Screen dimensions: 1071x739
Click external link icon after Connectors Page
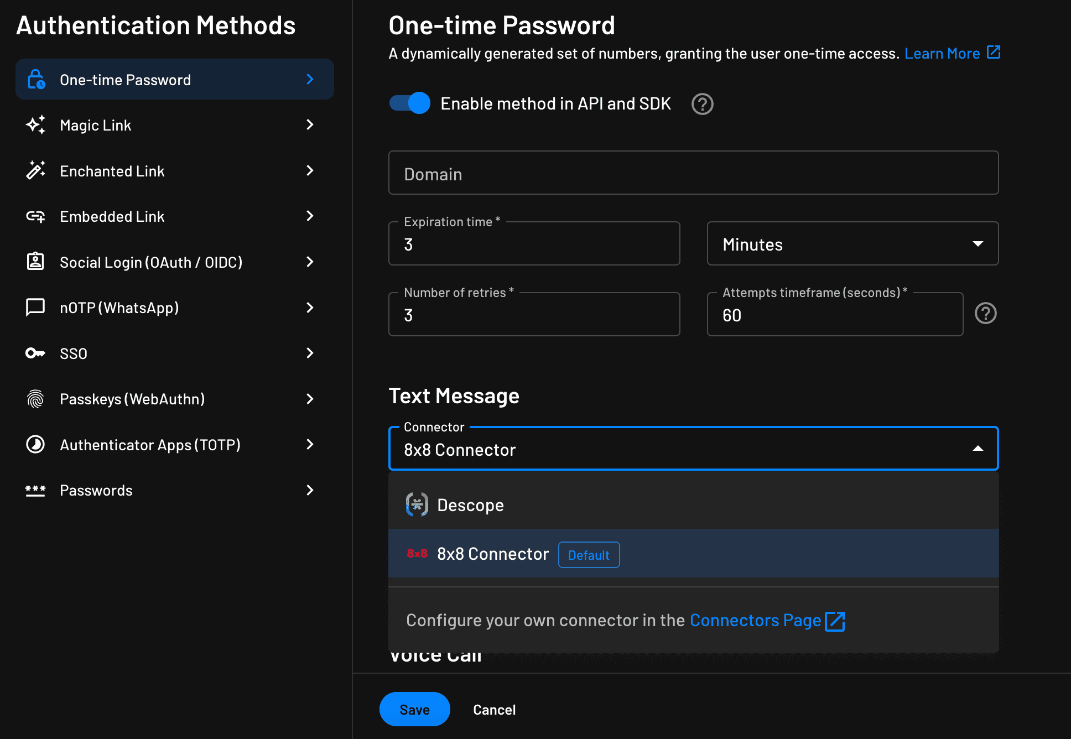point(835,621)
